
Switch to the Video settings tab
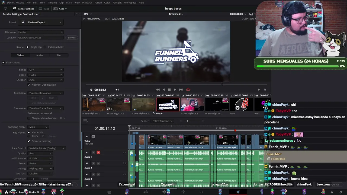(20, 55)
